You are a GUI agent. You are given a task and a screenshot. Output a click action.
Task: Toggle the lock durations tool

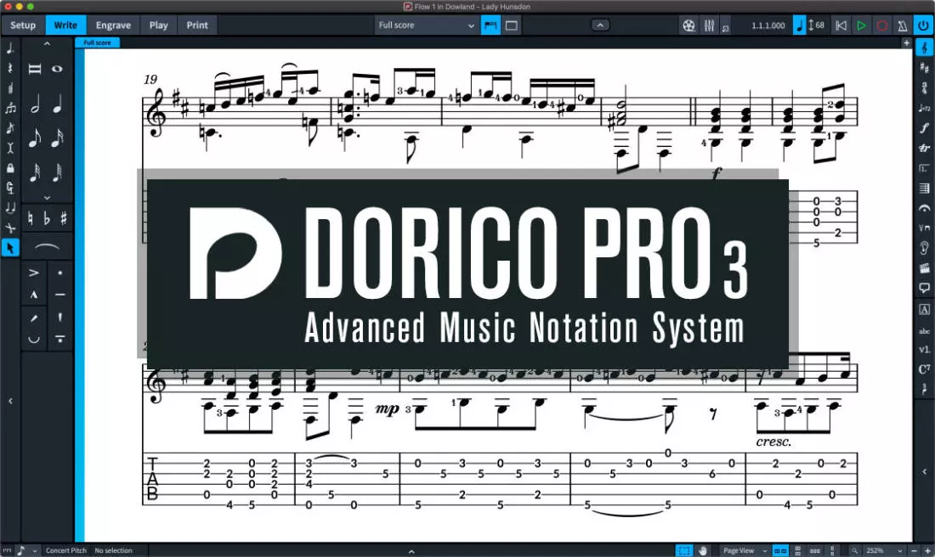point(10,168)
